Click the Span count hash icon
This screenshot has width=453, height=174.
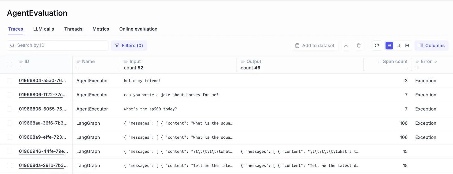coord(379,61)
